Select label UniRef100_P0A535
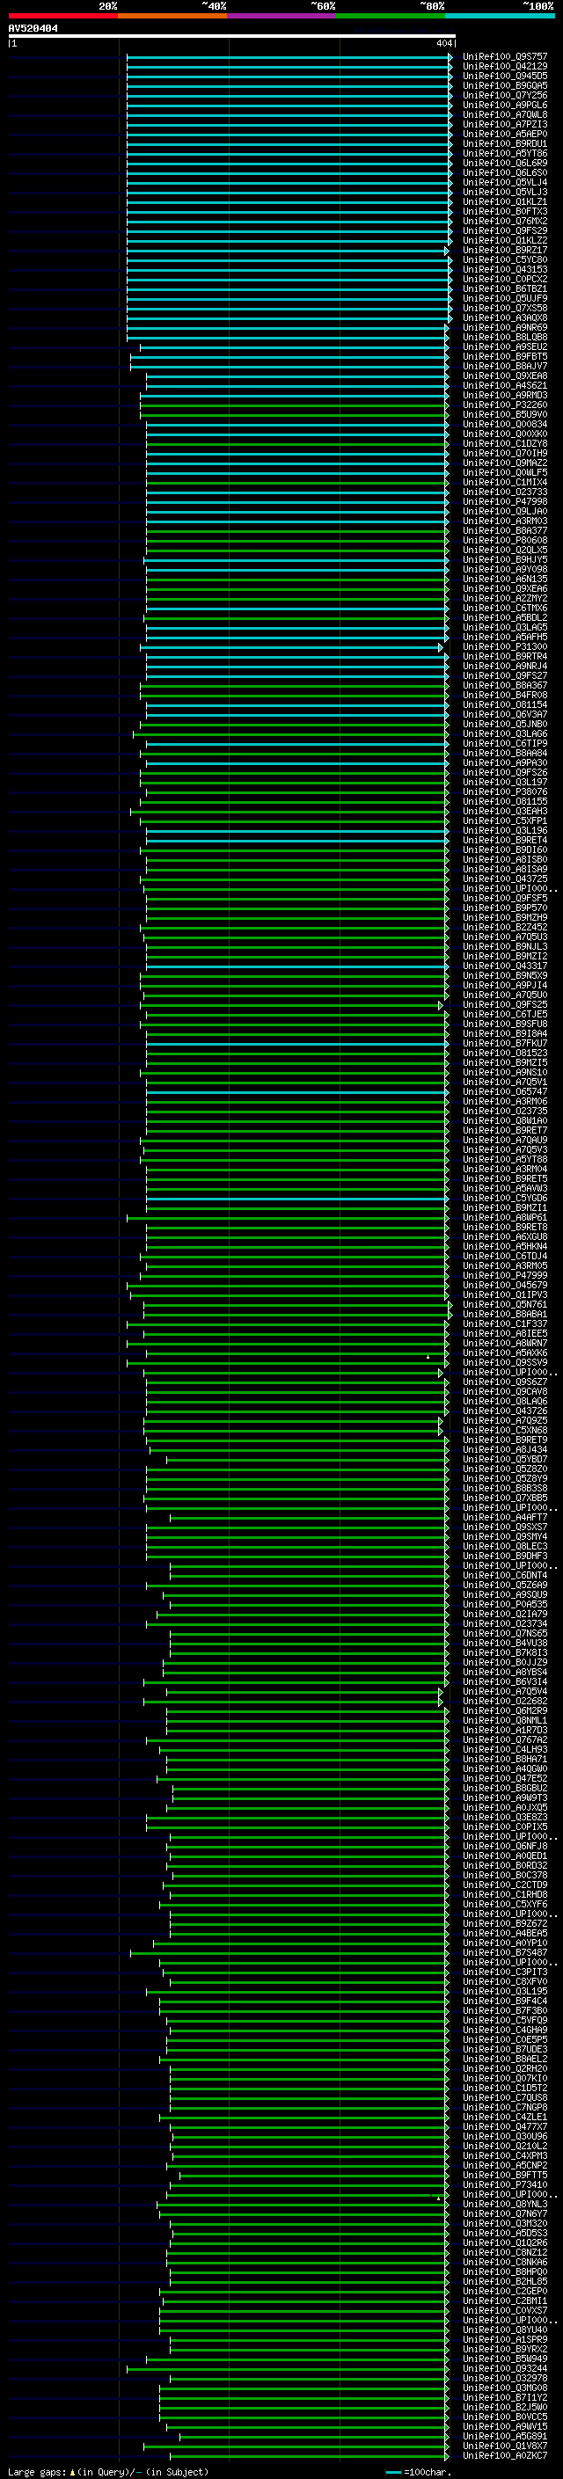563x2479 pixels. click(x=504, y=1604)
